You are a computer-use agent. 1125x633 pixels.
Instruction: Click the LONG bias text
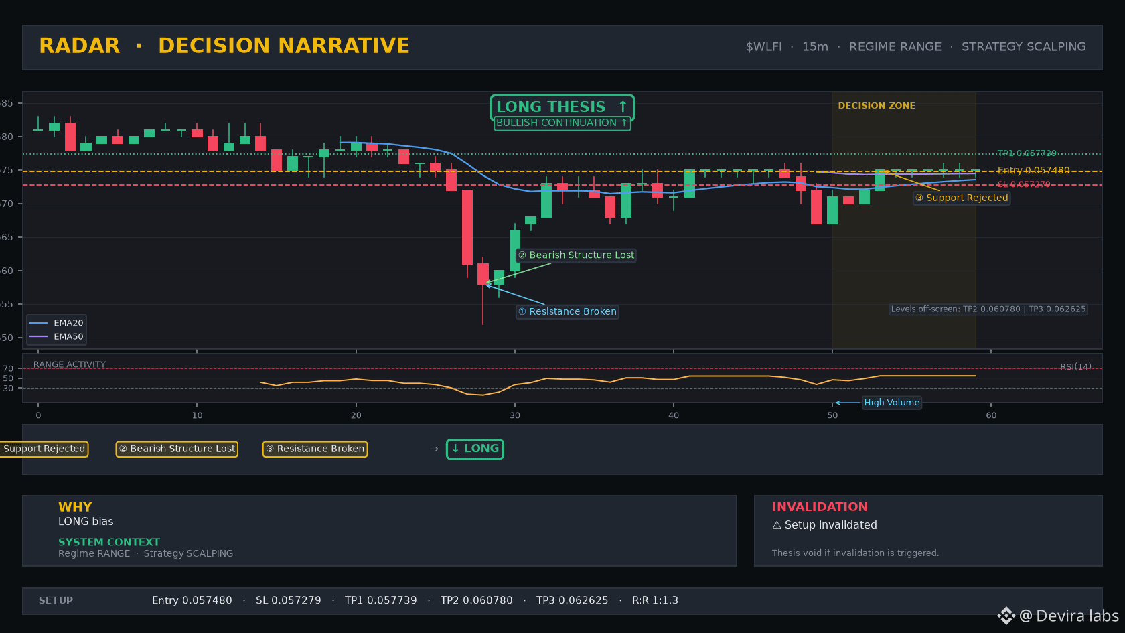pyautogui.click(x=86, y=522)
